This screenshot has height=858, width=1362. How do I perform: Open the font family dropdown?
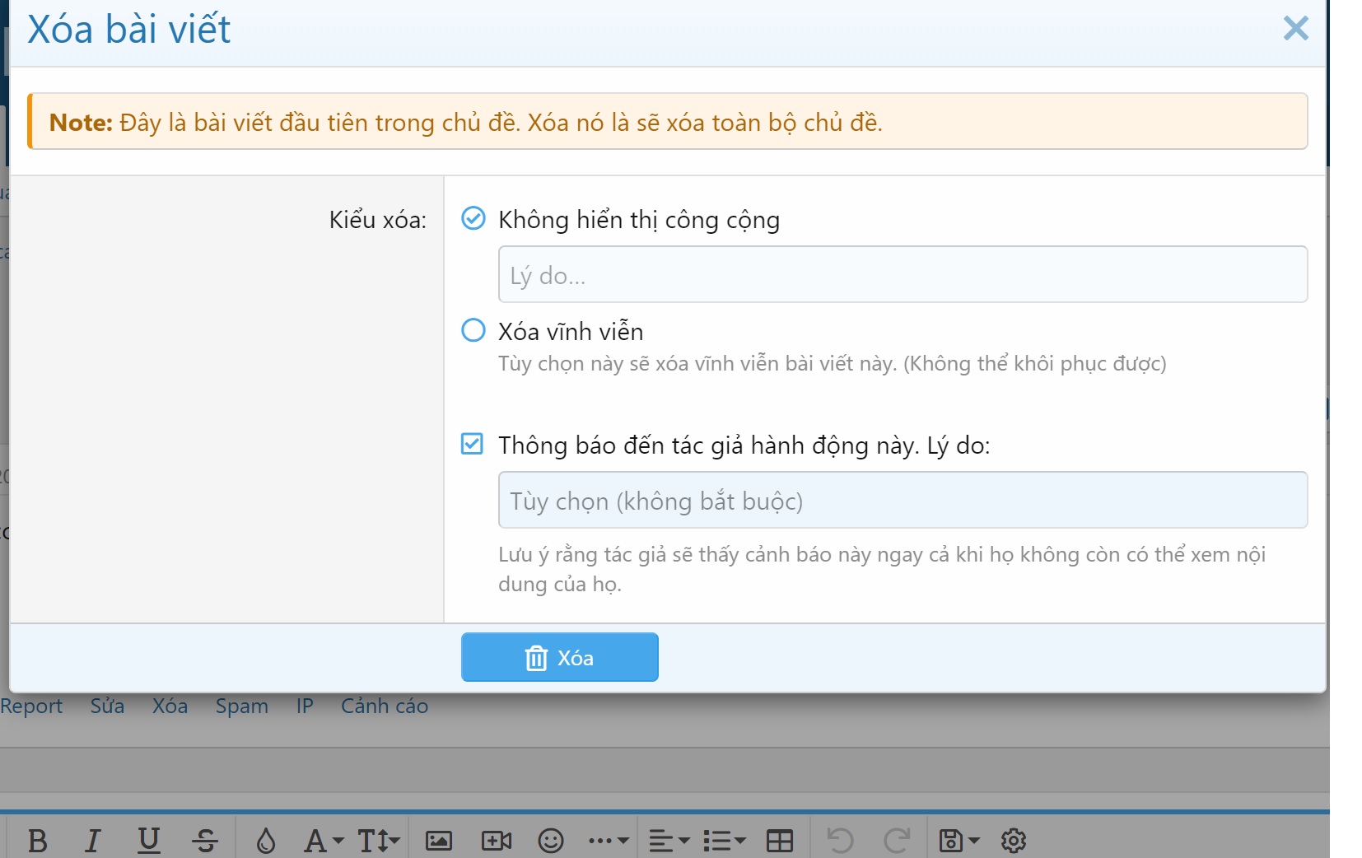click(x=323, y=841)
